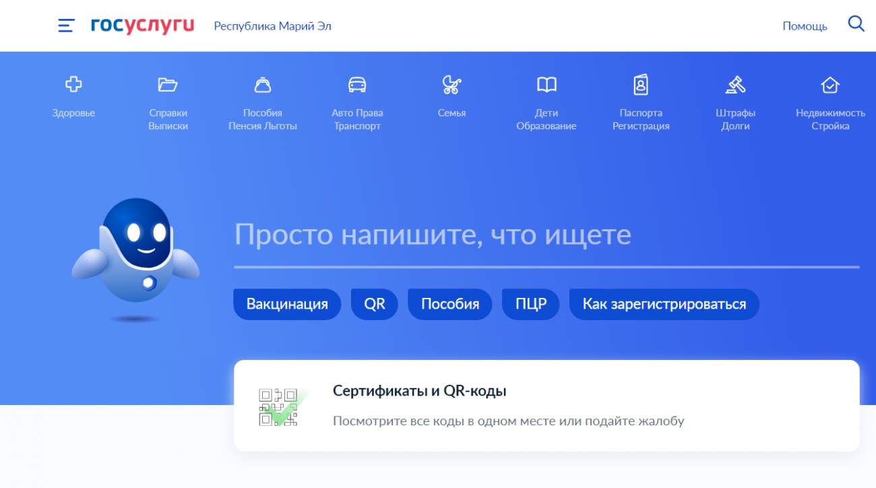Open the Пособия Пенсия Льготы purse icon

[x=262, y=85]
